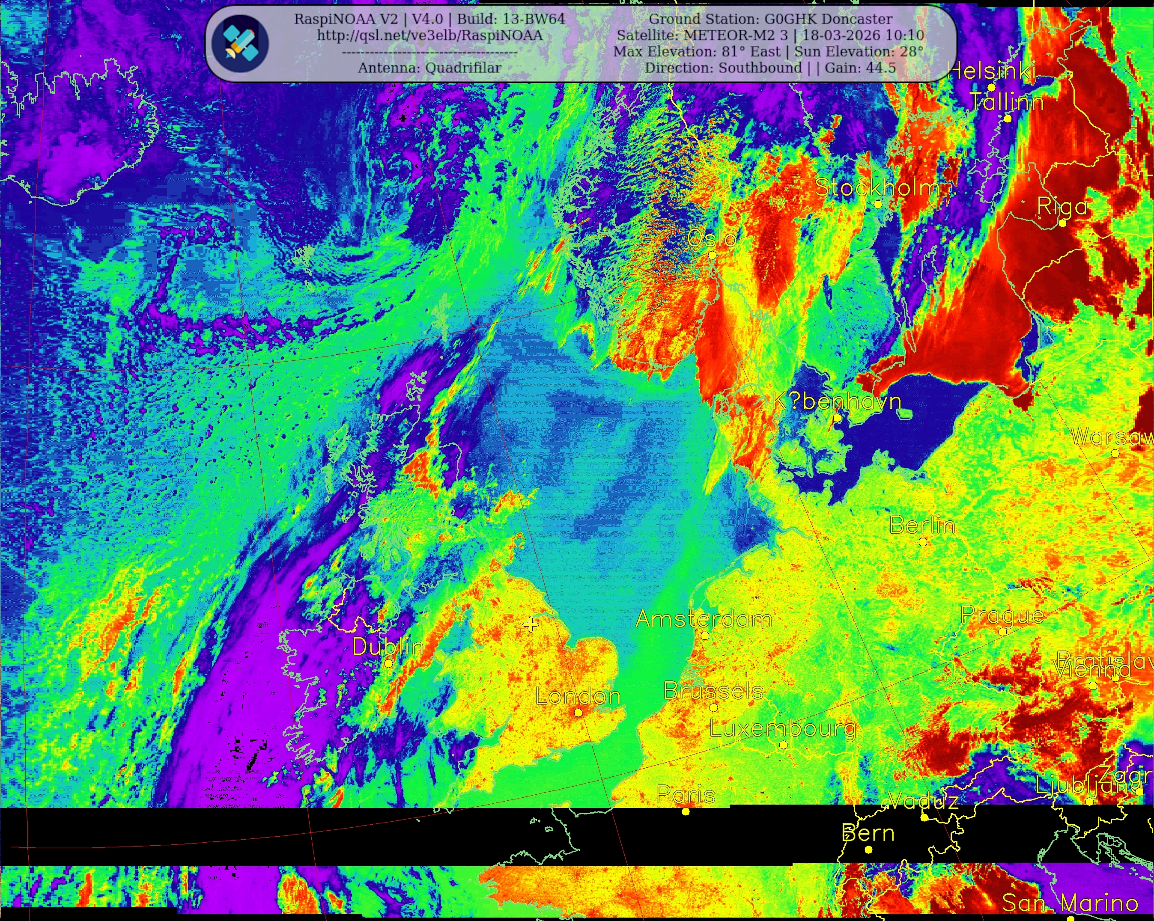Select the Bern city marker dot

869,850
